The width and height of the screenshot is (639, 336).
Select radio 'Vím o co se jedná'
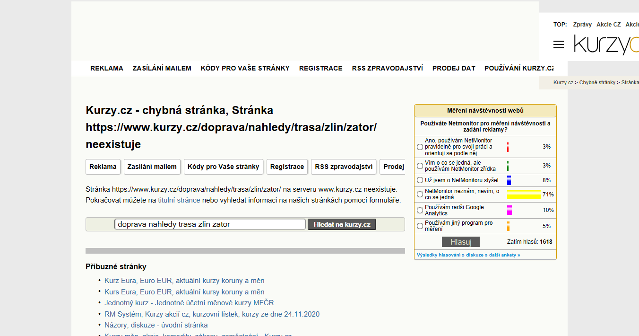(420, 166)
